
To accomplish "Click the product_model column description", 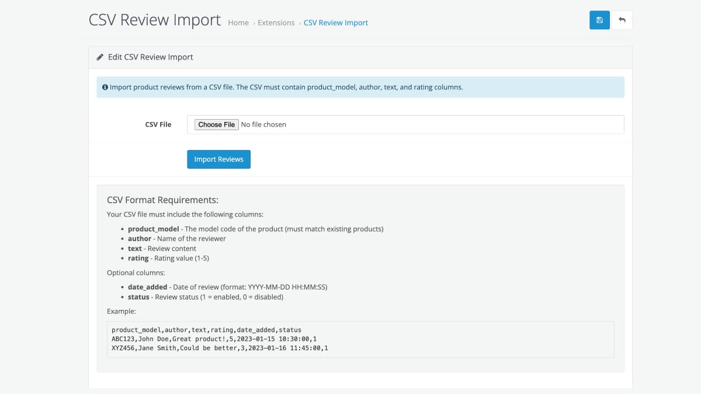I will pyautogui.click(x=255, y=229).
